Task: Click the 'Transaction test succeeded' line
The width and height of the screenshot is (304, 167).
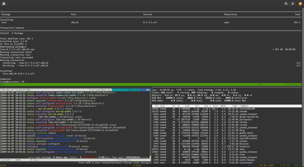Action: tap(16, 58)
